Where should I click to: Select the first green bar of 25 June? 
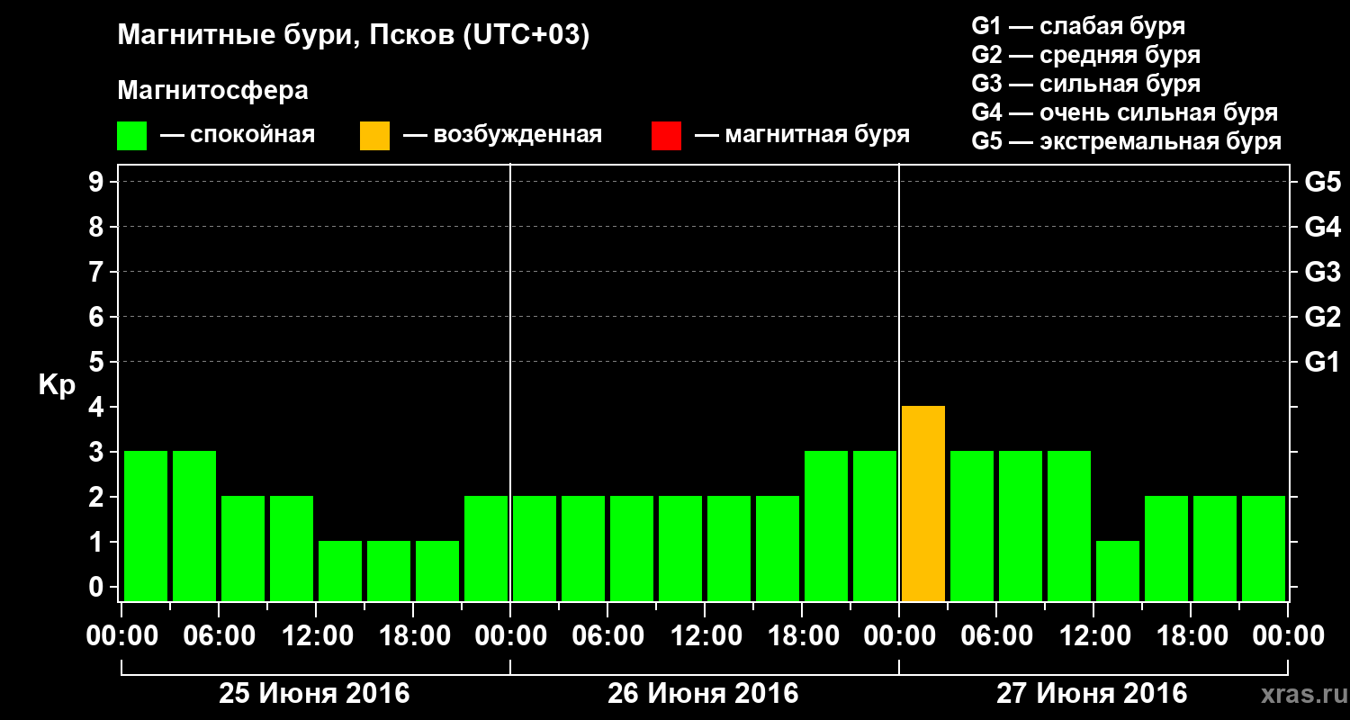[x=146, y=526]
